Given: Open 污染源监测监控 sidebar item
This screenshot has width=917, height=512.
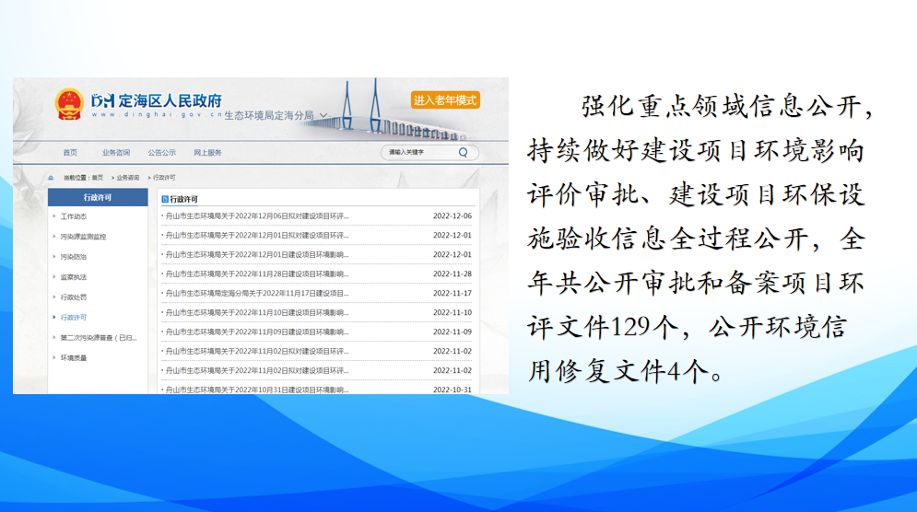Looking at the screenshot, I should point(83,237).
